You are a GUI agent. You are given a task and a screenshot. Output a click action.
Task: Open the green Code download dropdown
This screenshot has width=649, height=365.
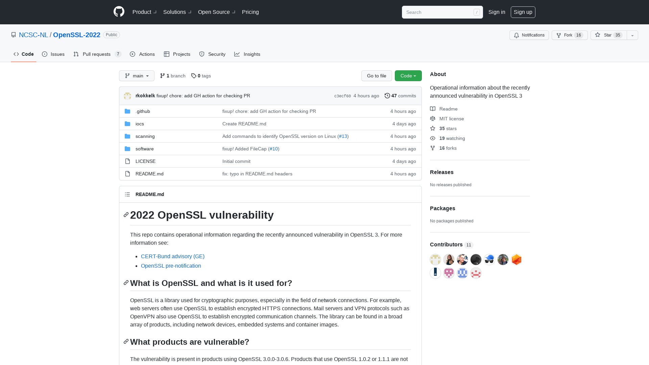pos(408,76)
